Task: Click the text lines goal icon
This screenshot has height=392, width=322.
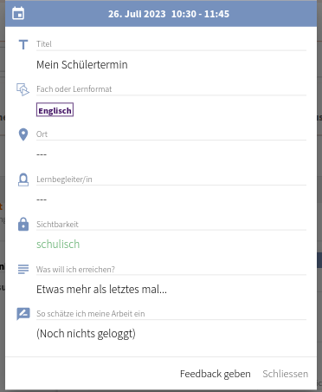Action: pyautogui.click(x=23, y=269)
